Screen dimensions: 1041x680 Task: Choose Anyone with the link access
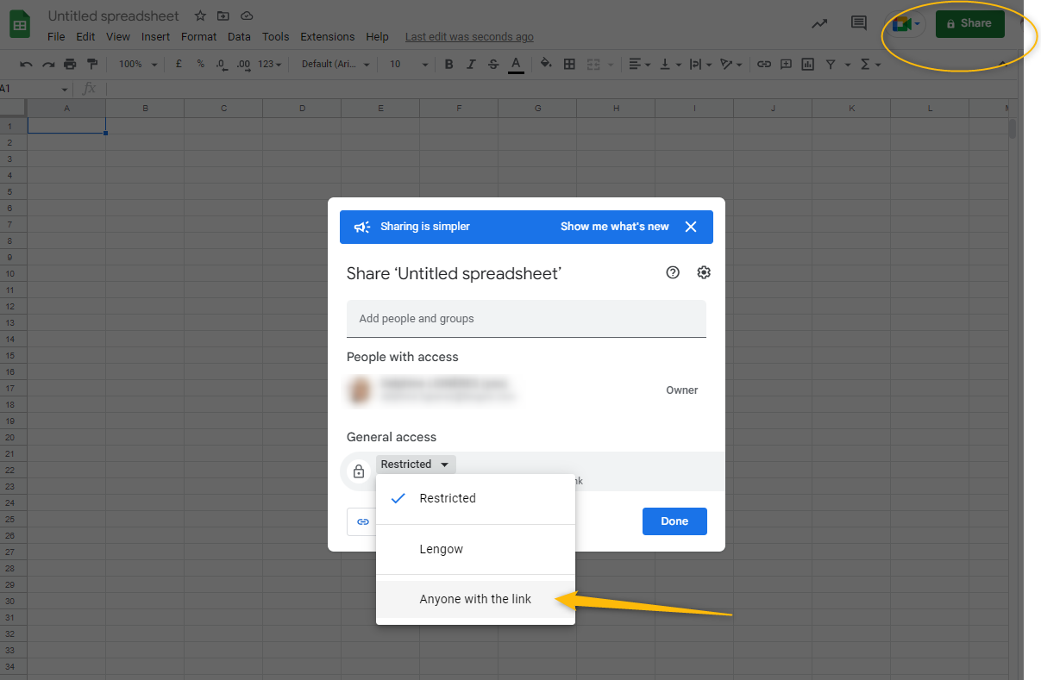(475, 598)
